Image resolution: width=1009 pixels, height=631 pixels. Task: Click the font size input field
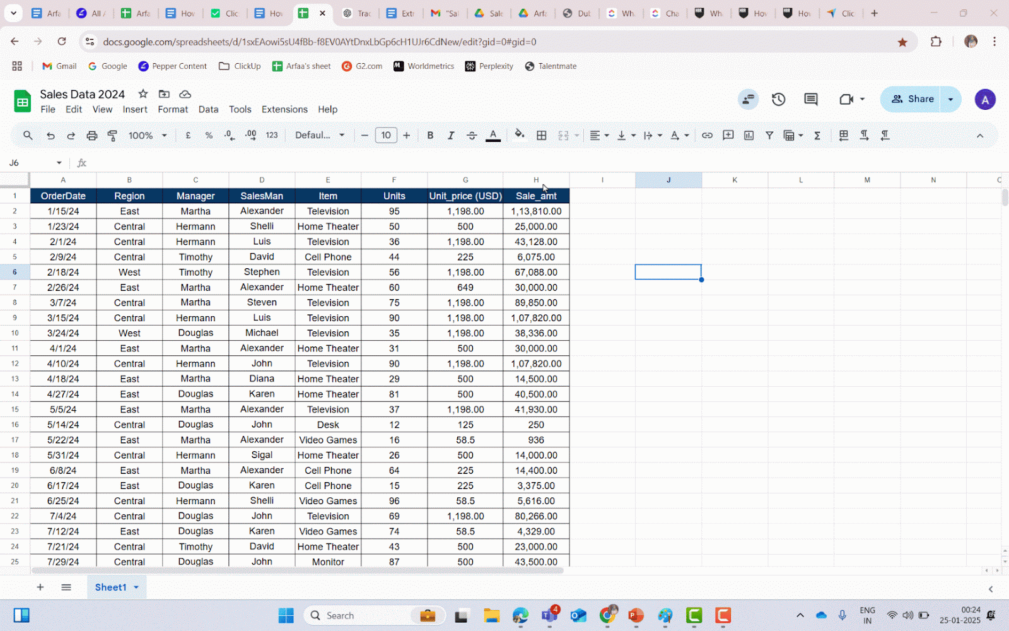pyautogui.click(x=386, y=135)
